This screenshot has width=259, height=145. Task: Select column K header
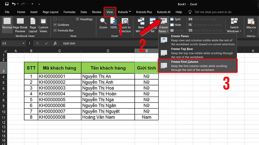pyautogui.click(x=253, y=51)
